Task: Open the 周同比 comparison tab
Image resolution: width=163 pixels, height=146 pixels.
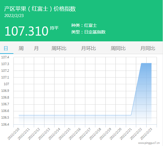Action: pyautogui.click(x=118, y=48)
